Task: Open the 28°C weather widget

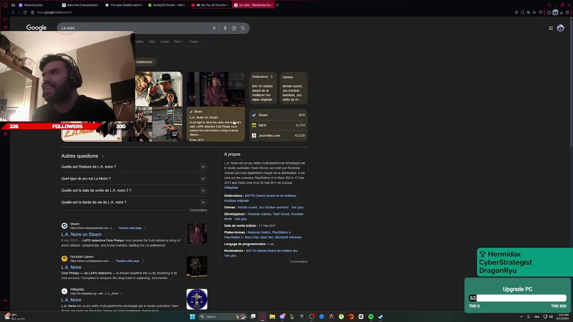Action: [14, 317]
